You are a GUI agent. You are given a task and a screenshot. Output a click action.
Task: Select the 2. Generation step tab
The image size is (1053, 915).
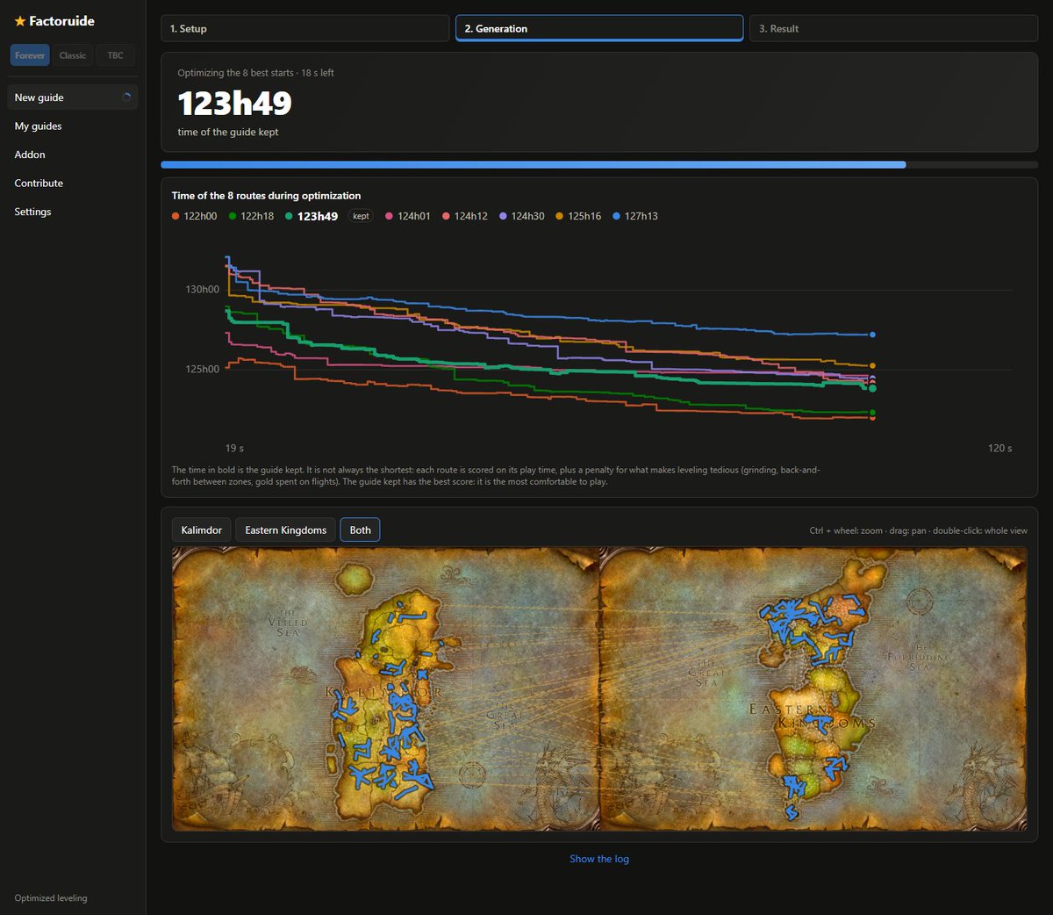[x=599, y=28]
